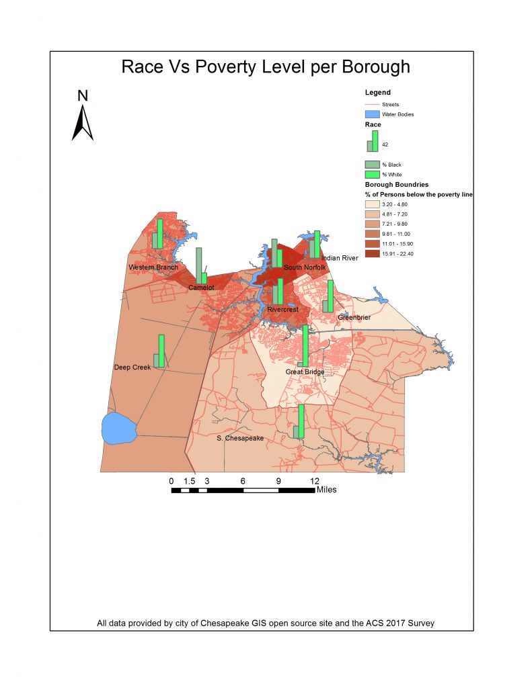Click the South Norfolk bar chart

tap(277, 253)
